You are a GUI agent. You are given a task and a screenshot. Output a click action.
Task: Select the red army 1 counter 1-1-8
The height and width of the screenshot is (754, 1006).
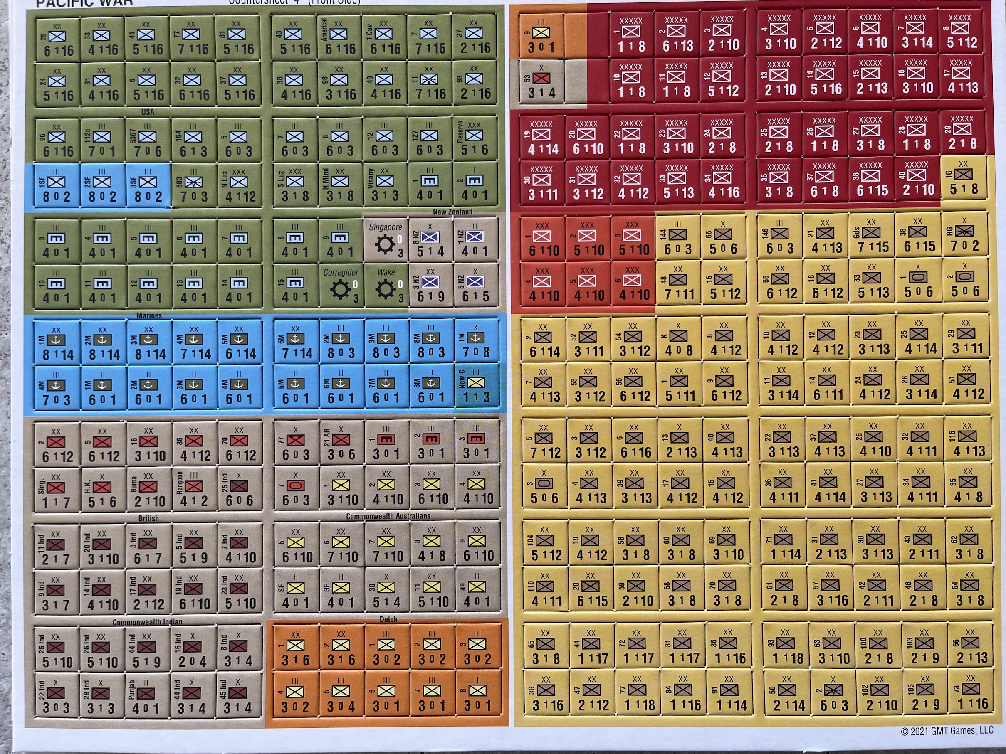[631, 35]
